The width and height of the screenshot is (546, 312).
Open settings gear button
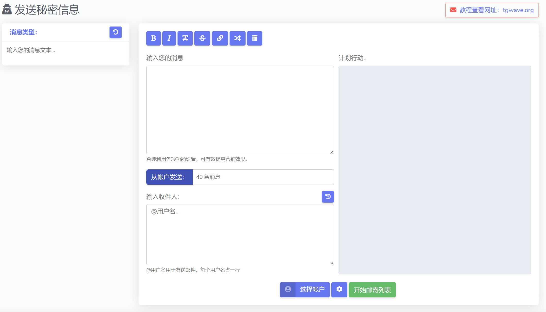pos(339,290)
